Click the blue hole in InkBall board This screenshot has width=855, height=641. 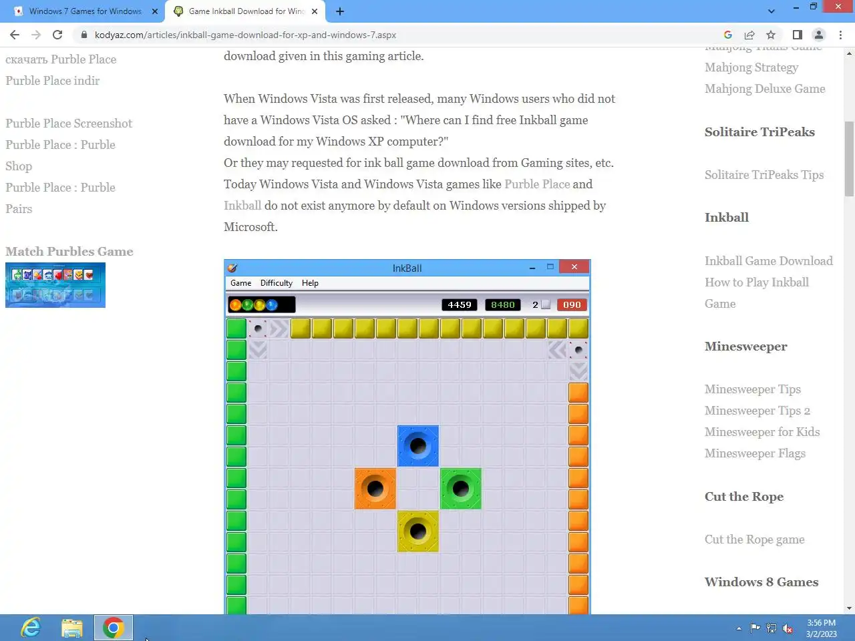[x=418, y=446]
